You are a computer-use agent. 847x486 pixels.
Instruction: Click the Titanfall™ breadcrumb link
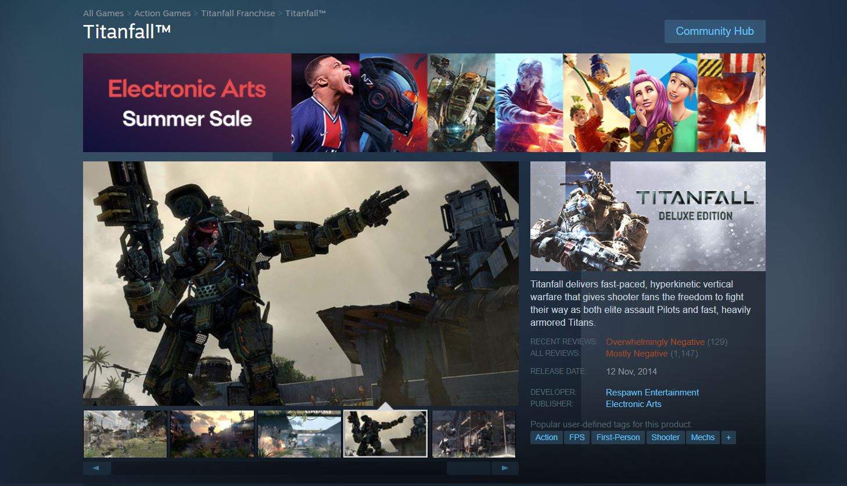pos(306,13)
